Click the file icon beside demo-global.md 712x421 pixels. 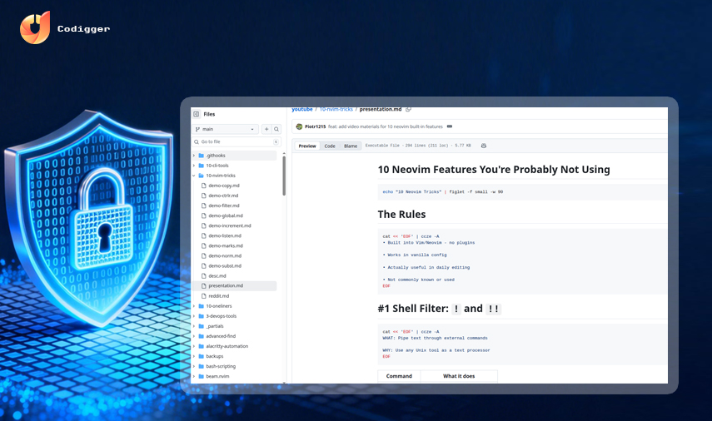coord(204,215)
